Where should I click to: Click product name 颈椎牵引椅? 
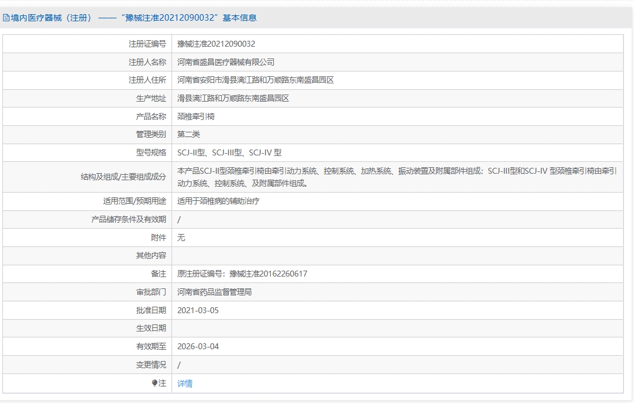pyautogui.click(x=196, y=116)
